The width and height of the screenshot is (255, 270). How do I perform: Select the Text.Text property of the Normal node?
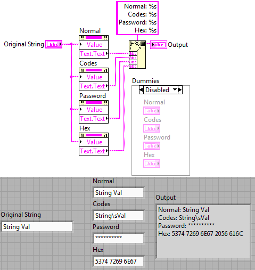pos(94,54)
